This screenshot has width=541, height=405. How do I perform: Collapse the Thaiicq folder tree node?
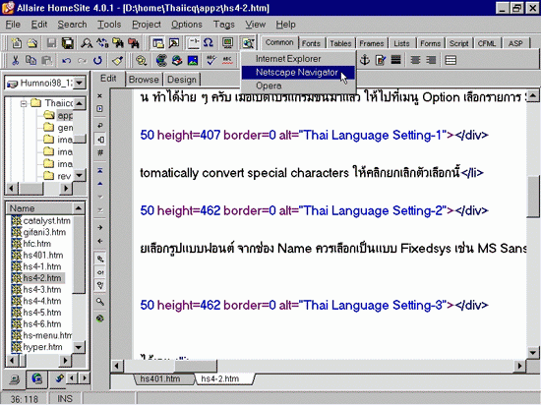click(x=24, y=103)
